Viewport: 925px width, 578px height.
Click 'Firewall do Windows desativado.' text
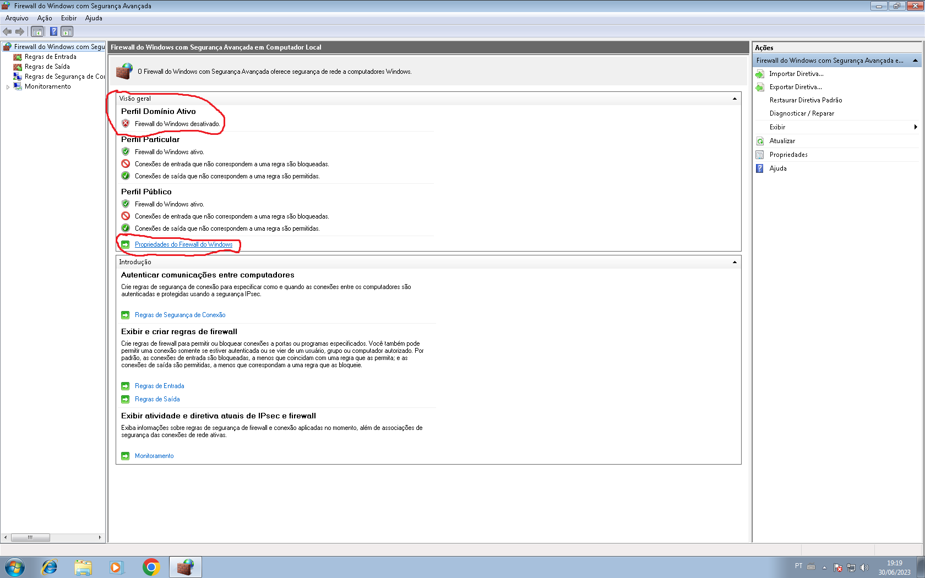(x=177, y=124)
